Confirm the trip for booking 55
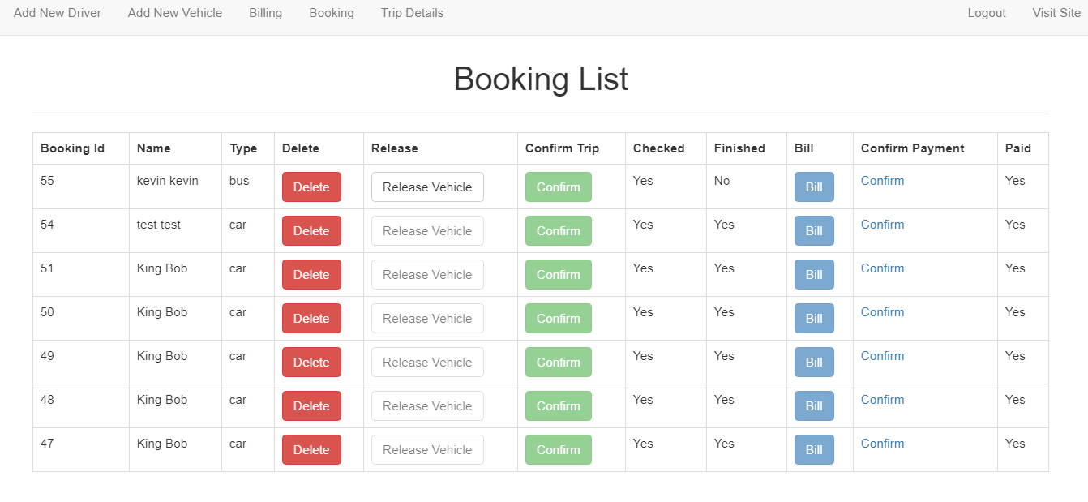The height and width of the screenshot is (502, 1088). pyautogui.click(x=558, y=187)
